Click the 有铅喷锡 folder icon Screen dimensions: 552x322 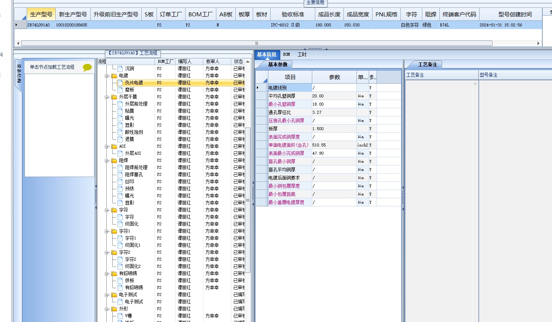pyautogui.click(x=114, y=274)
